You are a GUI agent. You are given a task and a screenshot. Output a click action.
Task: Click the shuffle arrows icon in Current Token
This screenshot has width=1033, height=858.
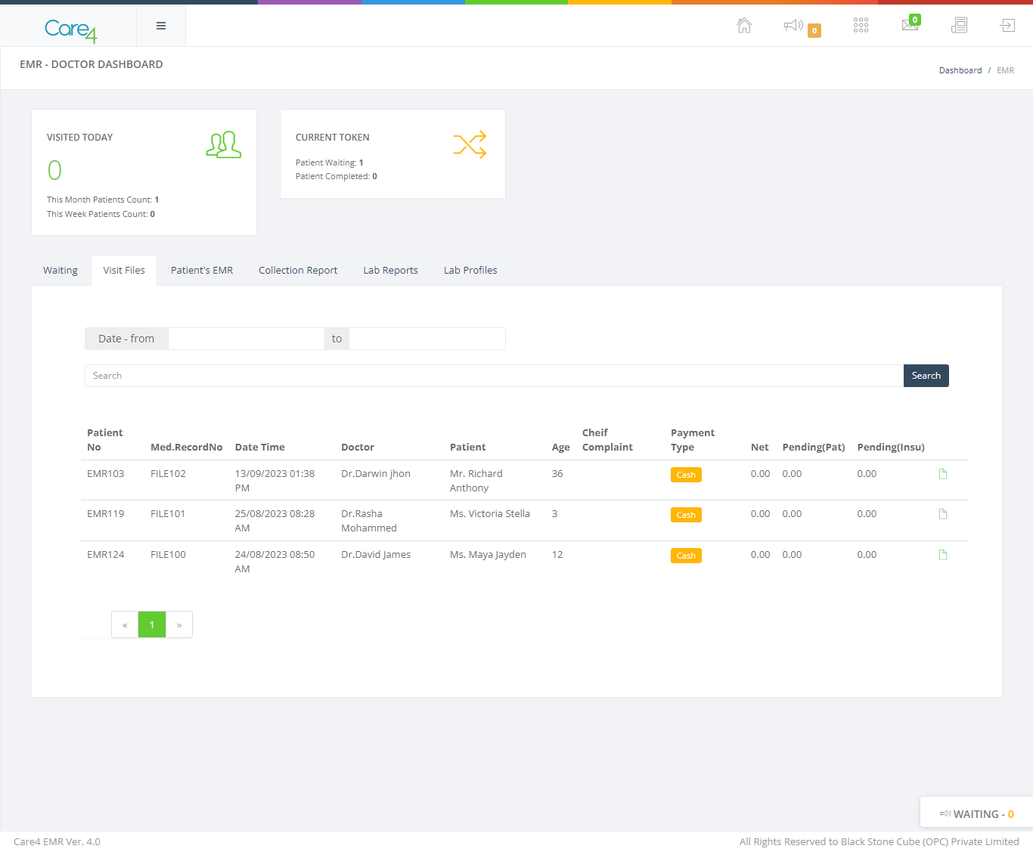(x=470, y=144)
